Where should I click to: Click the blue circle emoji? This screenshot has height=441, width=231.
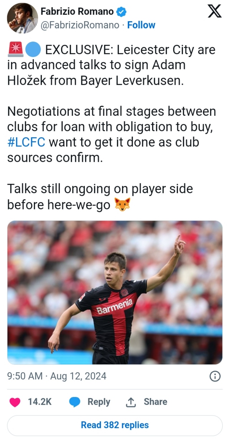tap(34, 50)
